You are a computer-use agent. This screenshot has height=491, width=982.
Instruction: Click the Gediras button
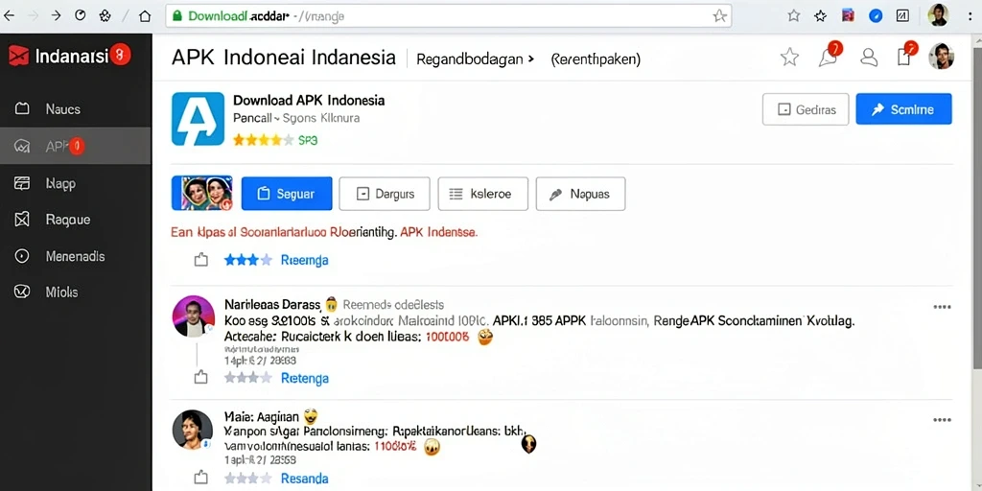click(806, 109)
